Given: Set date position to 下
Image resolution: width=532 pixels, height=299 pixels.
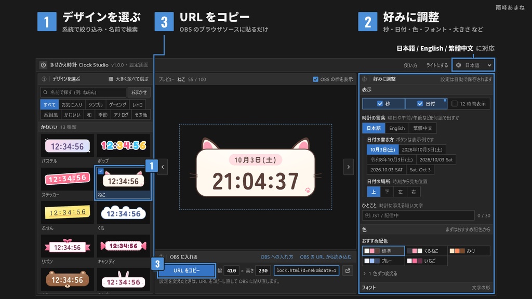Looking at the screenshot, I should [387, 192].
